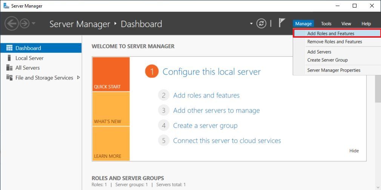Click the step 4 number circle

pyautogui.click(x=164, y=126)
